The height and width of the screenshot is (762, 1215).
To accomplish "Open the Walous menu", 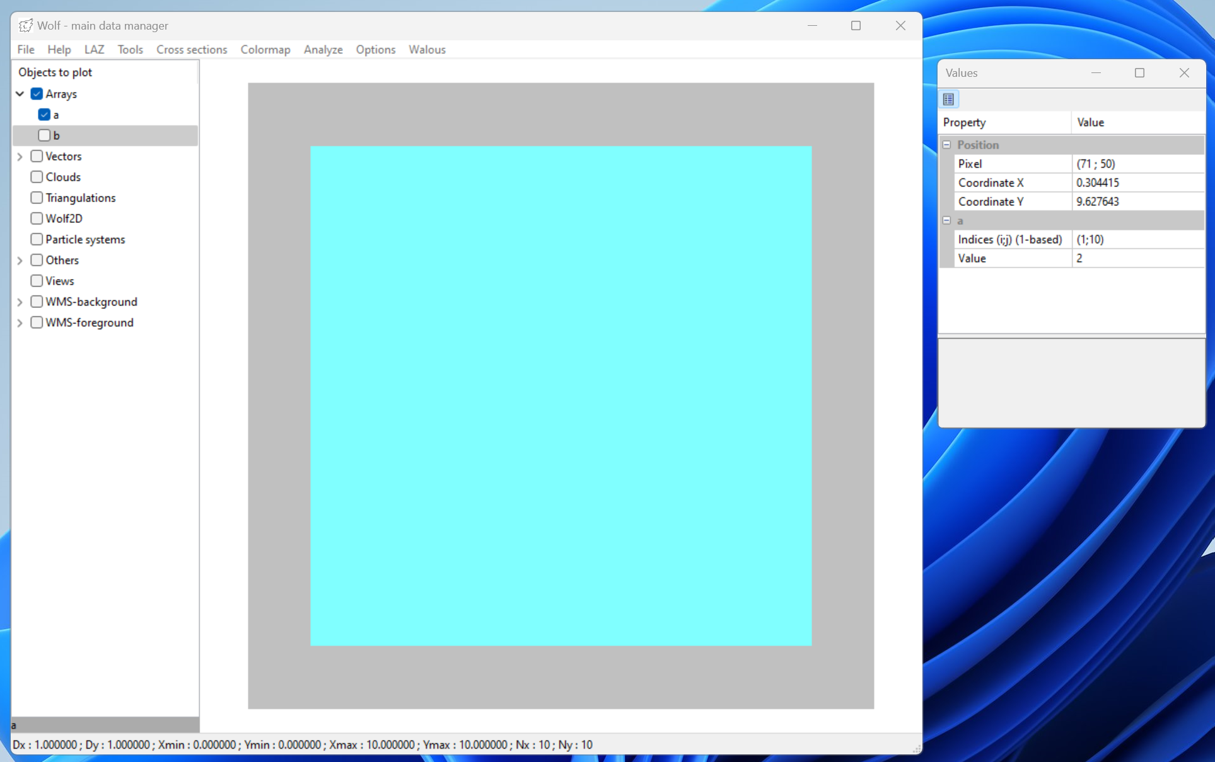I will [x=427, y=49].
